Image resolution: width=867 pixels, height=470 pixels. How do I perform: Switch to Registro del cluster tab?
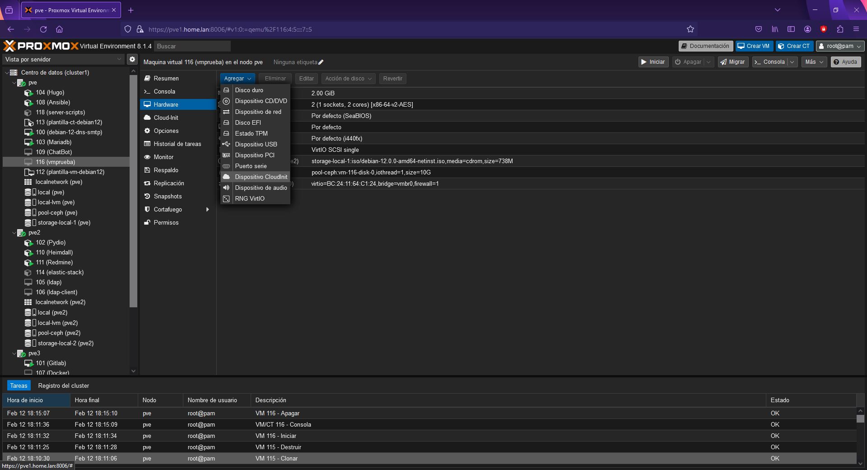tap(64, 385)
